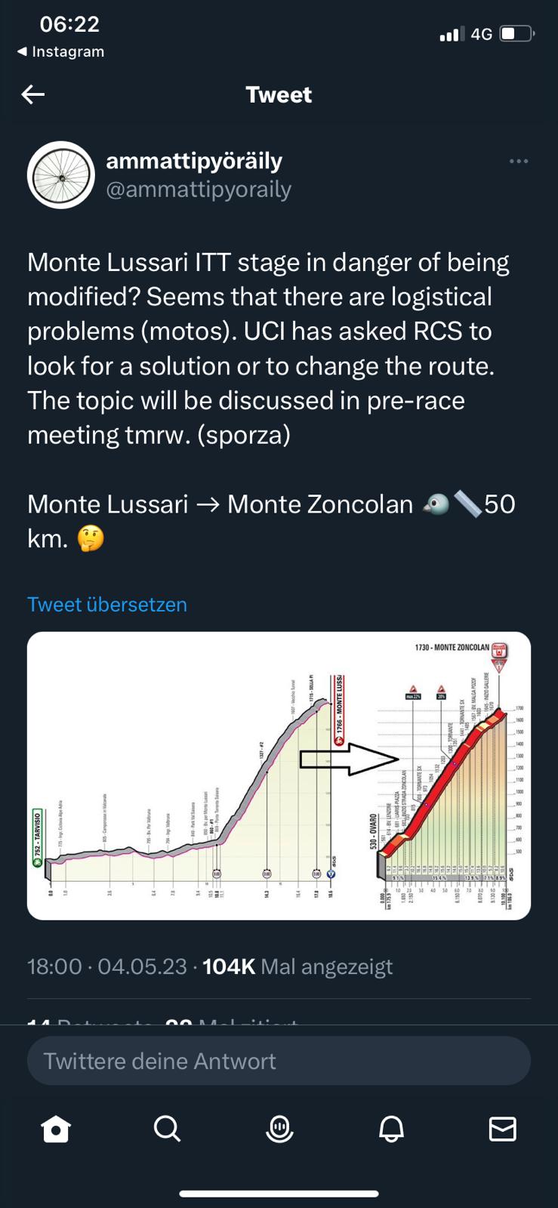Open the ammattipyöräily display name

click(x=194, y=161)
